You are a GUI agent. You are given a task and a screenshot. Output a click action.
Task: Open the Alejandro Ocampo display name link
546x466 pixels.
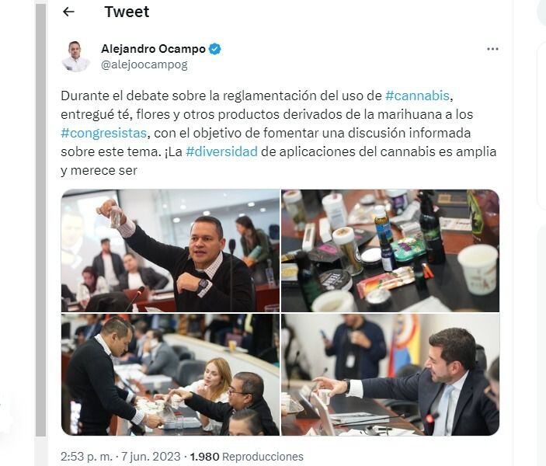153,49
